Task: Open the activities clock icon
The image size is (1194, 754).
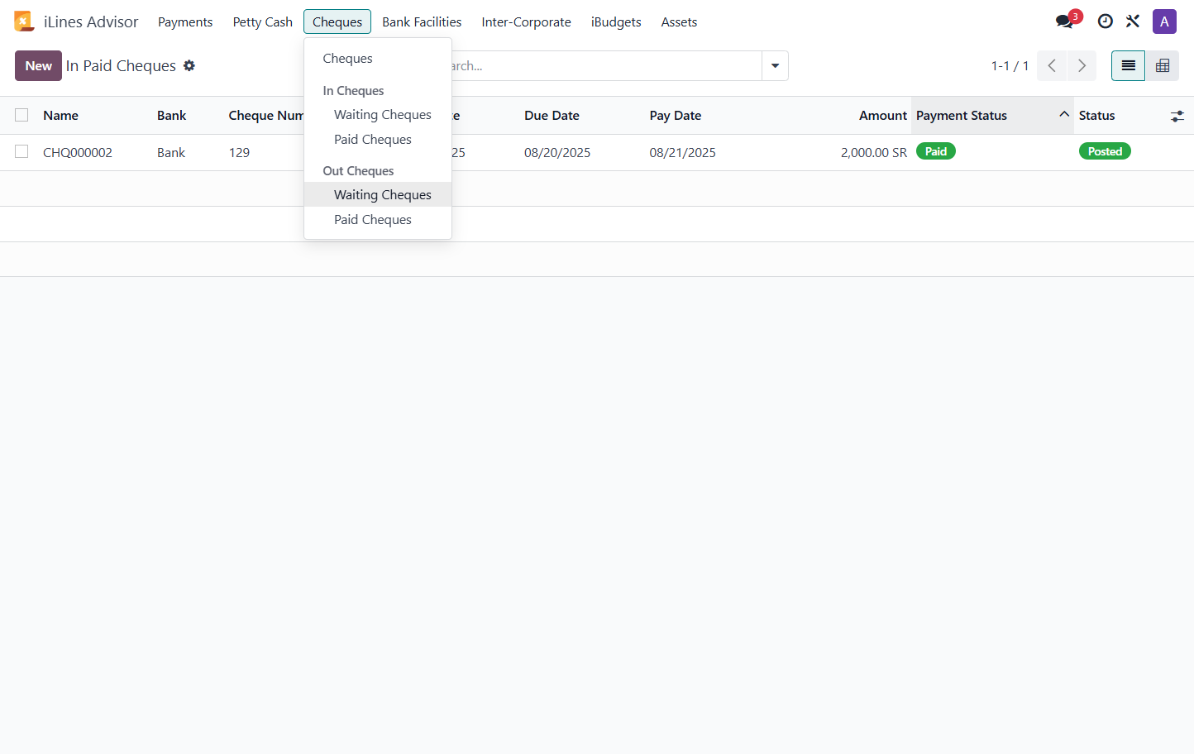Action: 1105,21
